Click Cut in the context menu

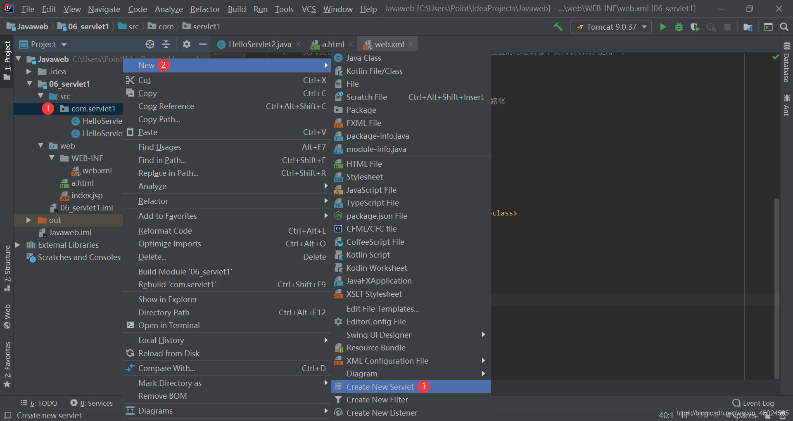[227, 80]
